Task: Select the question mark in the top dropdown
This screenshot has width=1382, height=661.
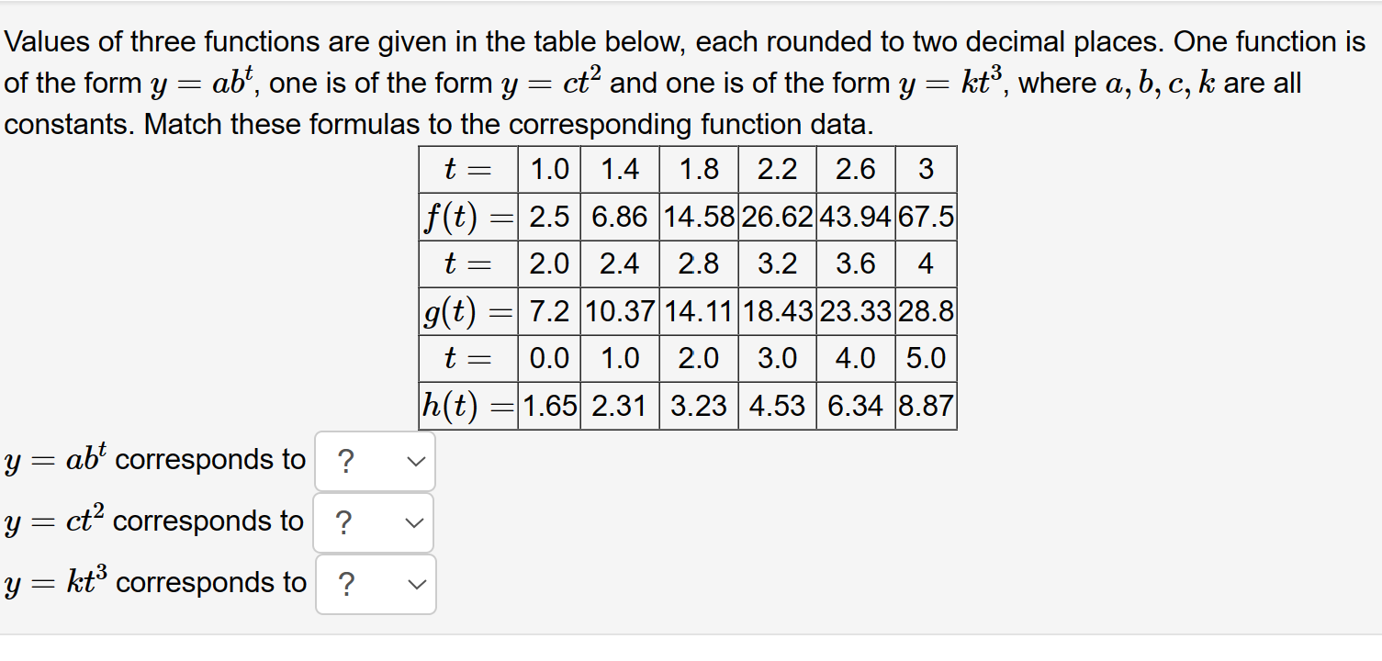Action: tap(345, 461)
